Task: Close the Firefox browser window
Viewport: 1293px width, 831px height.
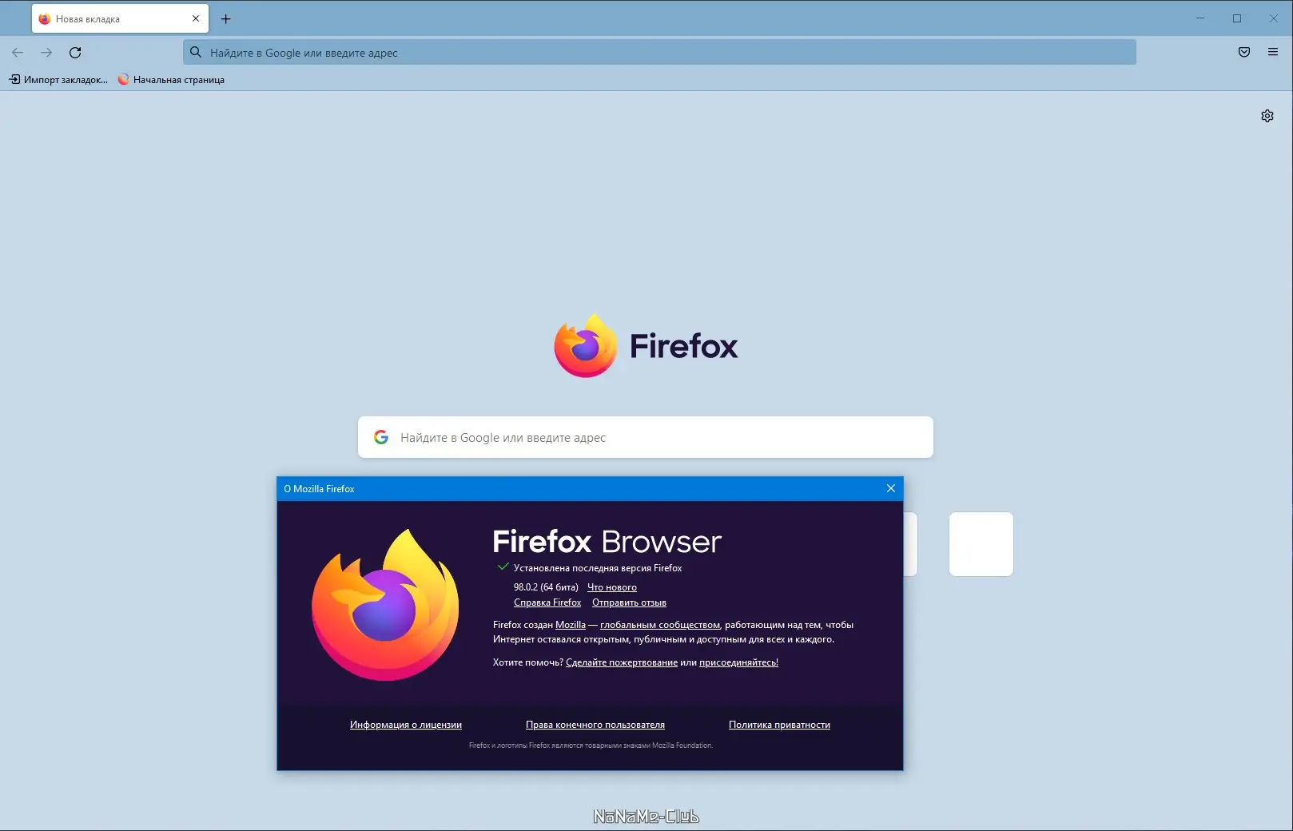Action: point(1274,18)
